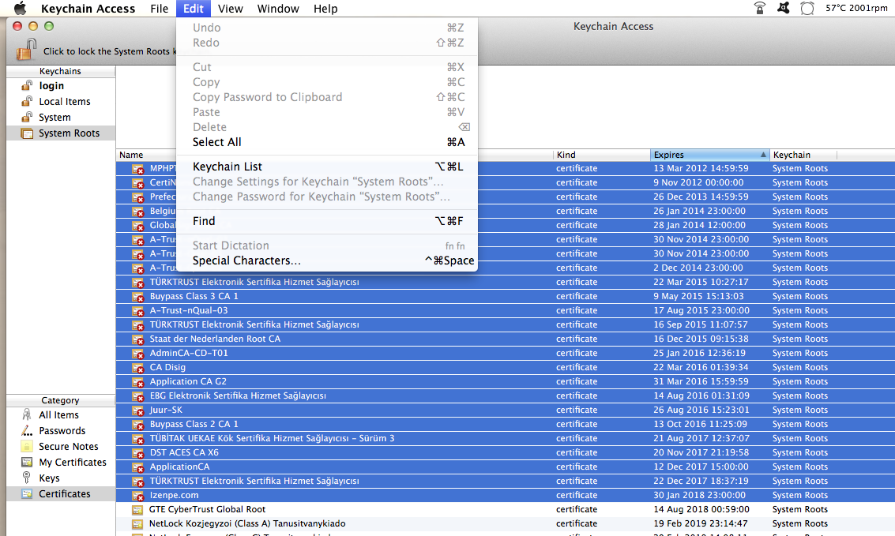Click certificate icon of Buypass Class 3 CA 1
This screenshot has height=536, width=895.
[137, 297]
